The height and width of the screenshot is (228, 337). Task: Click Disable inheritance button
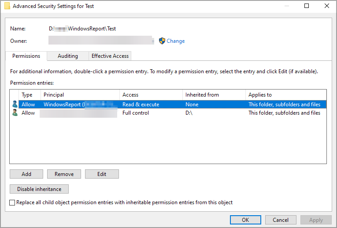tap(39, 189)
